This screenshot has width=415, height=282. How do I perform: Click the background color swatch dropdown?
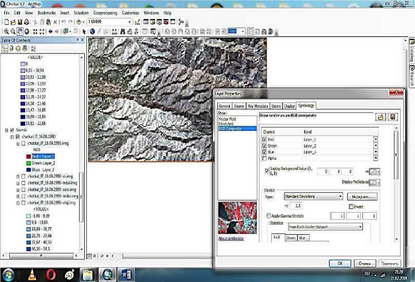point(375,171)
